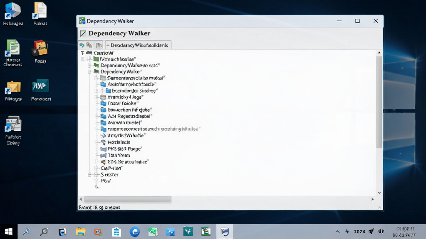The height and width of the screenshot is (239, 426).
Task: Click the colorful icon of '81ts Xe atedhrglee' row
Action: point(103,162)
